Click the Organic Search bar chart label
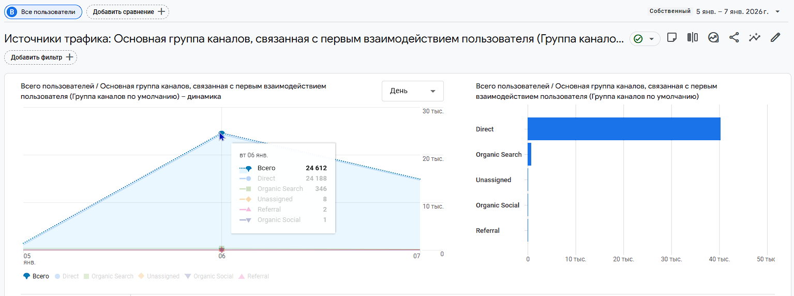 499,155
